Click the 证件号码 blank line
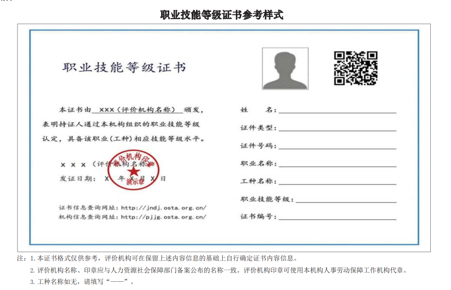The image size is (451, 290). point(337,149)
